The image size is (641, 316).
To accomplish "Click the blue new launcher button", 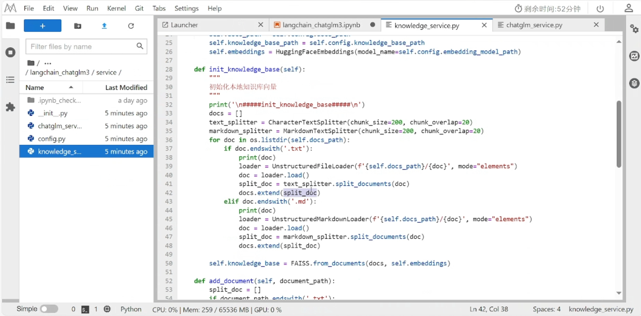I will click(x=42, y=26).
